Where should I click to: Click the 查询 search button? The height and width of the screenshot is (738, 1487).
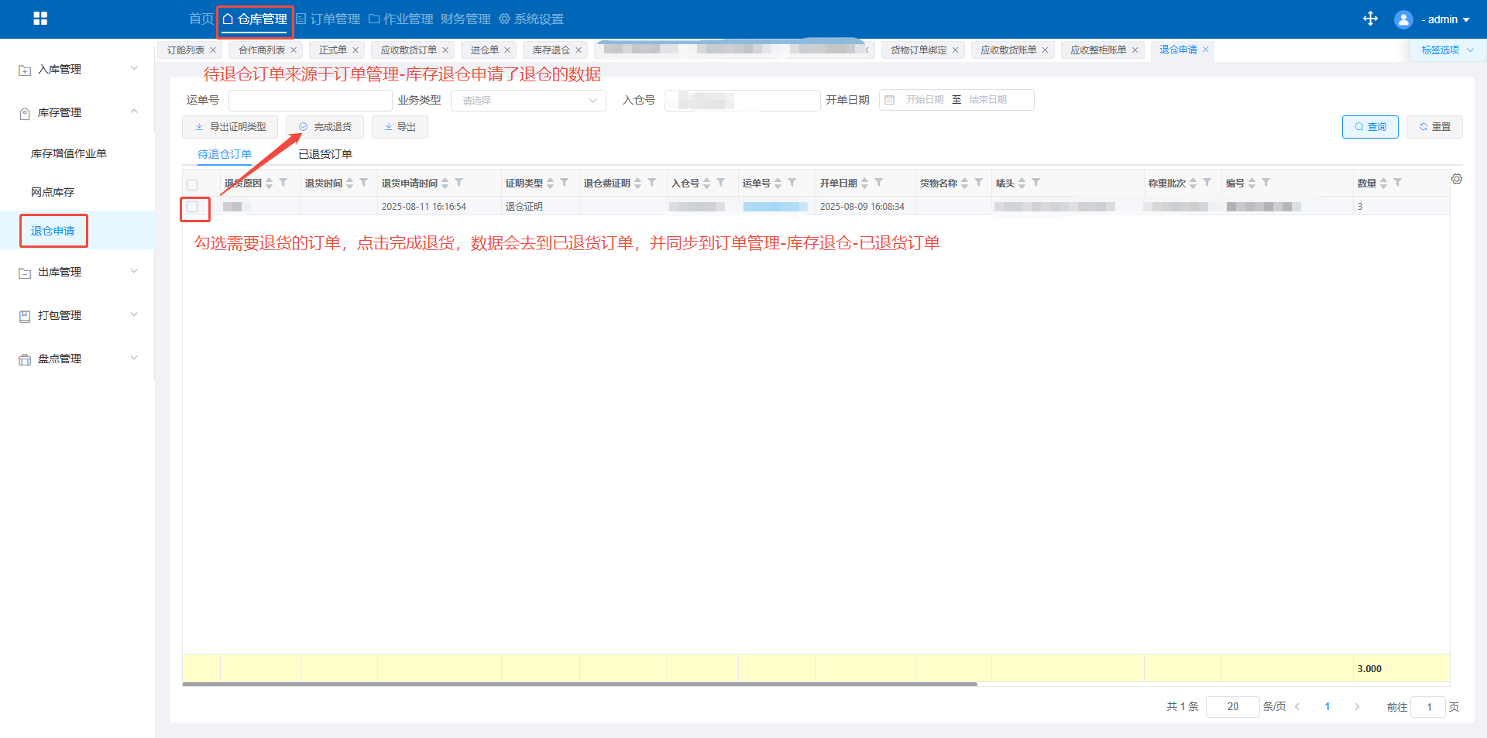(x=1369, y=127)
